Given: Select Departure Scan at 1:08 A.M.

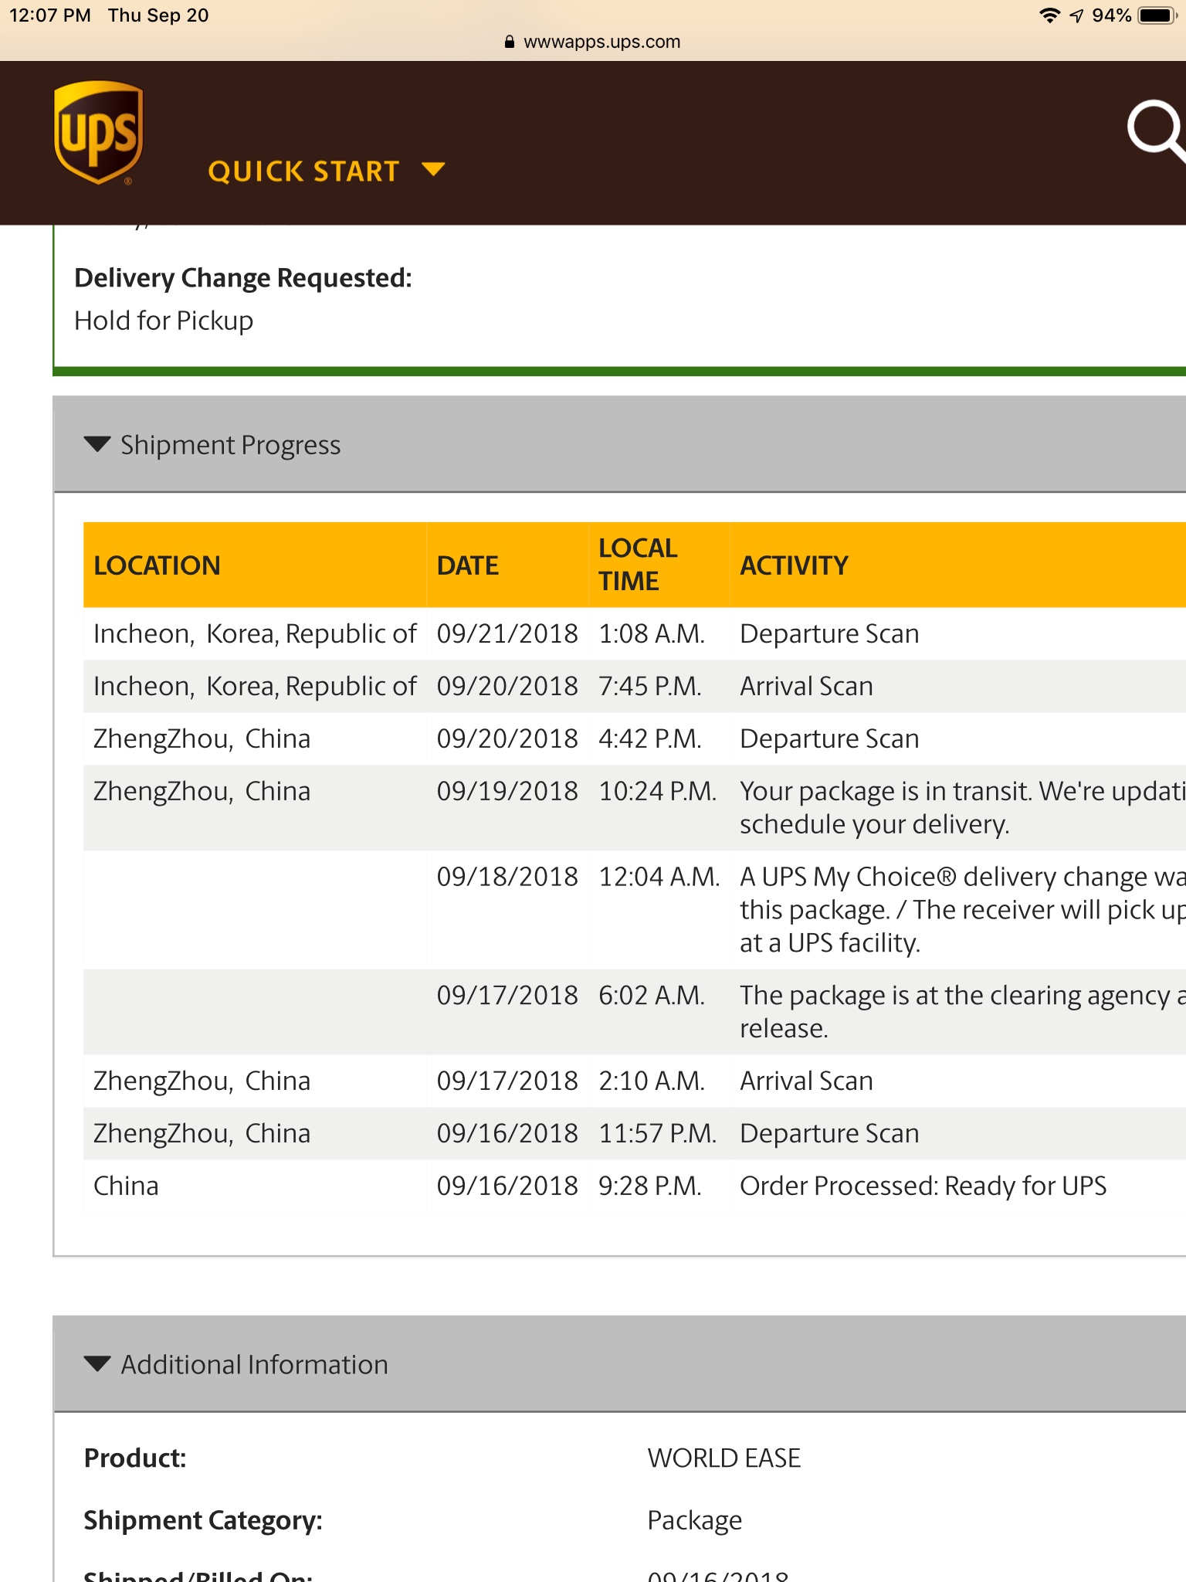Looking at the screenshot, I should tap(829, 634).
